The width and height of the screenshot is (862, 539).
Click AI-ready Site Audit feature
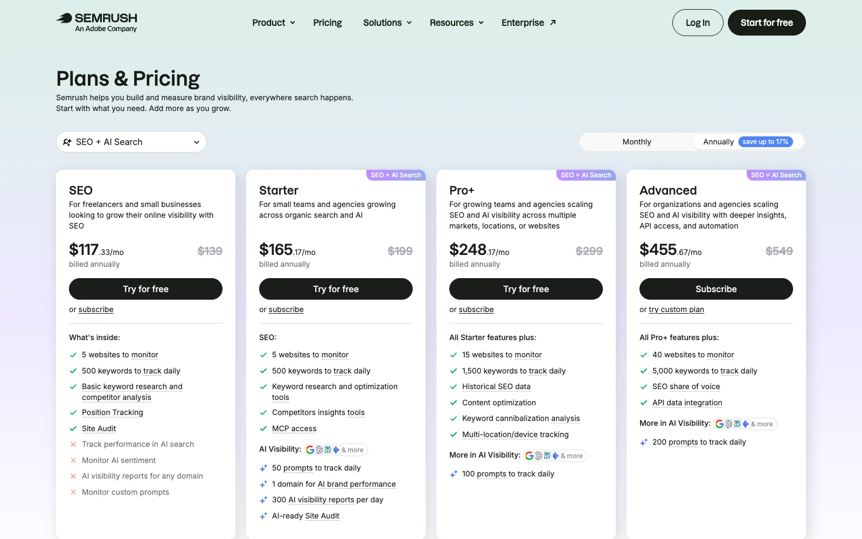(x=305, y=516)
